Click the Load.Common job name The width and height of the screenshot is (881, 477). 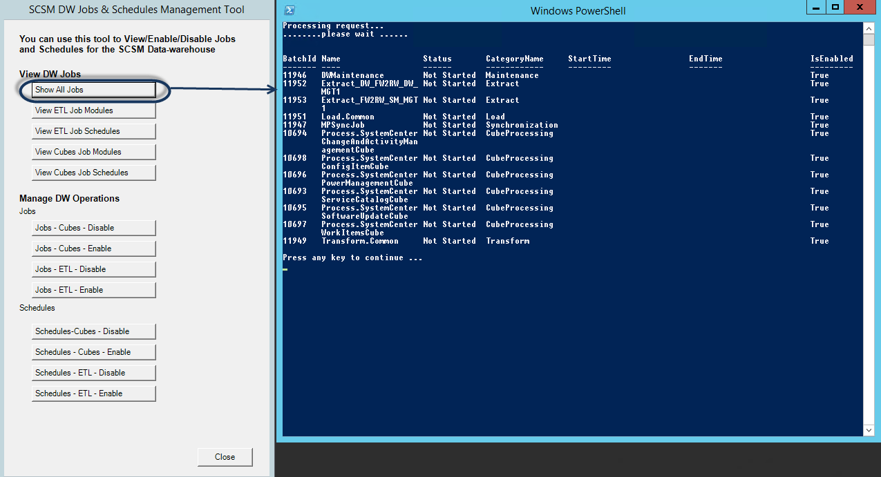[348, 117]
